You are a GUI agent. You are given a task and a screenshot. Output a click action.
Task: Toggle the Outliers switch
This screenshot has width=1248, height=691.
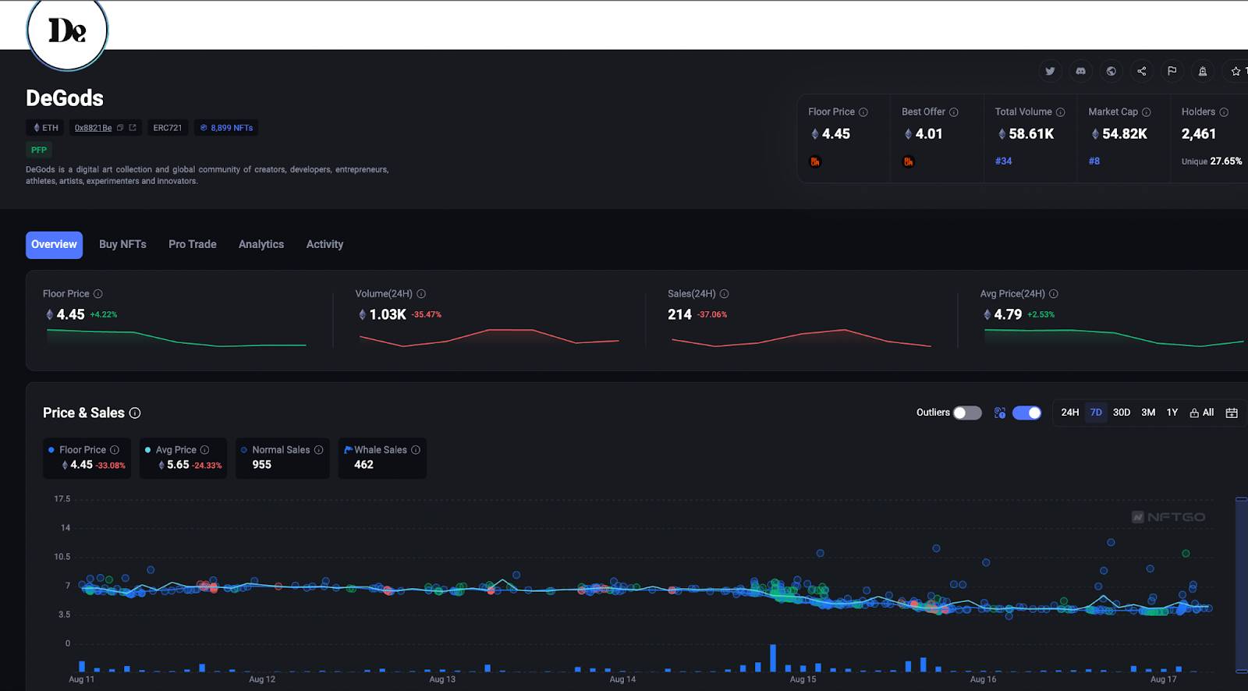tap(967, 413)
